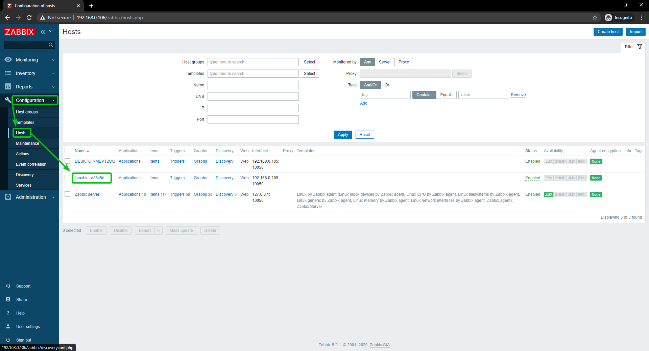The image size is (649, 351).
Task: Click the Inventory list icon
Action: pyautogui.click(x=8, y=73)
